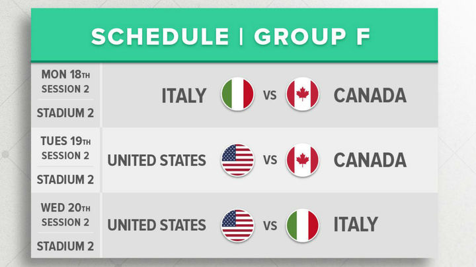This screenshot has height=267, width=476.
Task: Click the VS text in the Italy–Canada row
Action: 270,96
